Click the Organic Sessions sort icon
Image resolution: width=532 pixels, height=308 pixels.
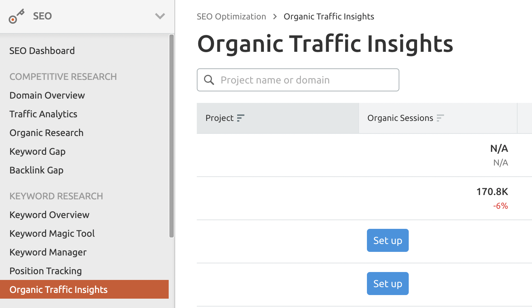coord(440,118)
